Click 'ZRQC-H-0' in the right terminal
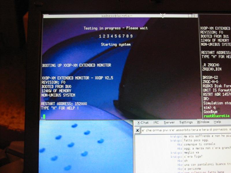The height and width of the screenshot is (173, 231). click(x=210, y=82)
